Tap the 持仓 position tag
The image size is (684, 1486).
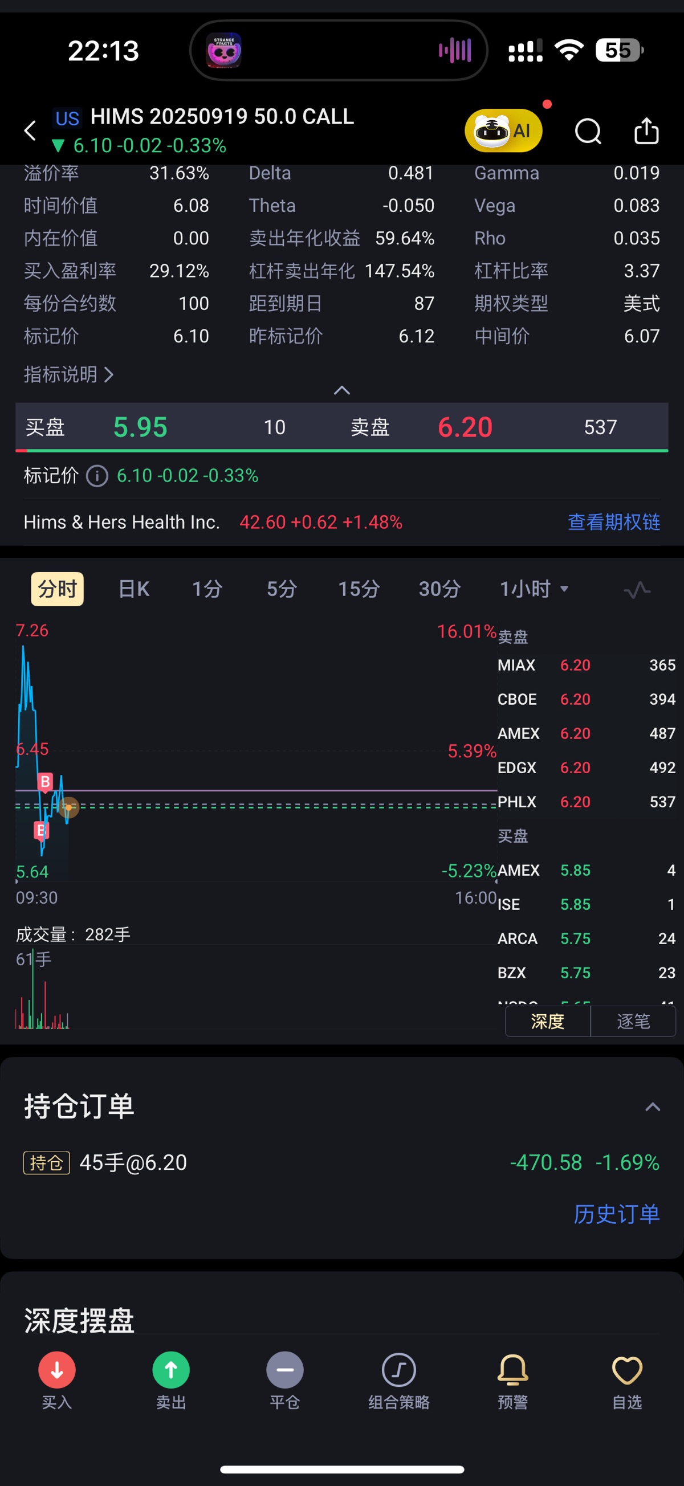click(47, 1162)
